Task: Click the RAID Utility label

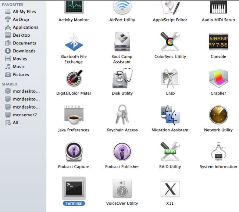Action: (170, 167)
